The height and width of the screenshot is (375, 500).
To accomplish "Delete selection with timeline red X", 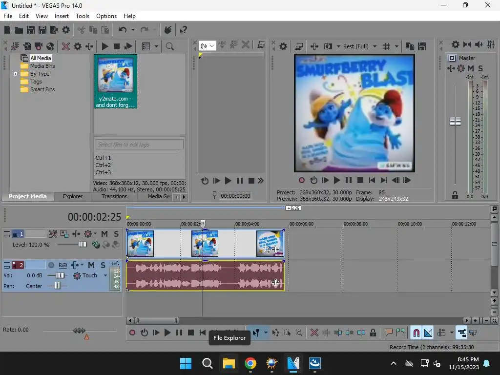I will [x=314, y=333].
